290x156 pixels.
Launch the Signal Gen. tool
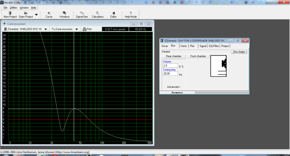pos(82,15)
